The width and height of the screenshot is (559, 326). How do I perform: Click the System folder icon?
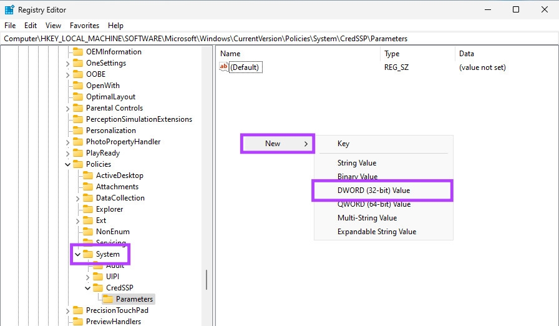click(88, 254)
